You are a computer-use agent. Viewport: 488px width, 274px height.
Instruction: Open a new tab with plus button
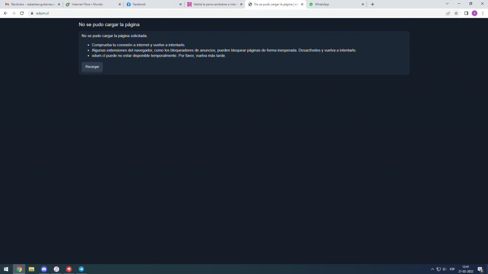tap(373, 4)
